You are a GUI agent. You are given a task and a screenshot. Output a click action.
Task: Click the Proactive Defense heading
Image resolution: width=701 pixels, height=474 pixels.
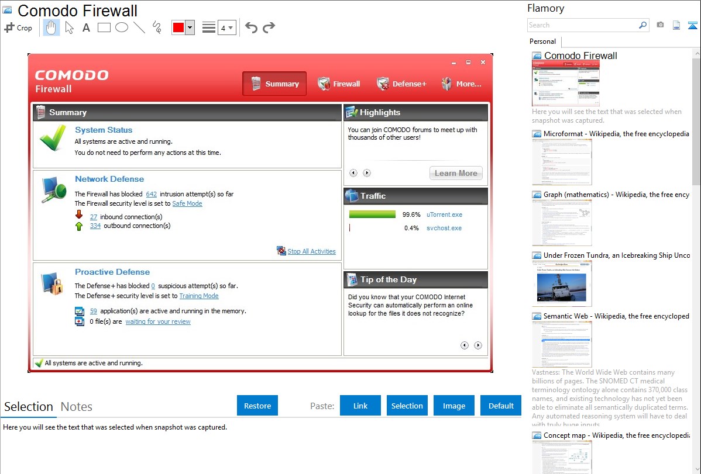coord(112,272)
